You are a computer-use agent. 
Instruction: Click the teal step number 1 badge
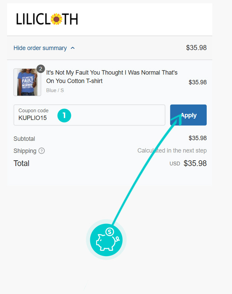tap(64, 115)
